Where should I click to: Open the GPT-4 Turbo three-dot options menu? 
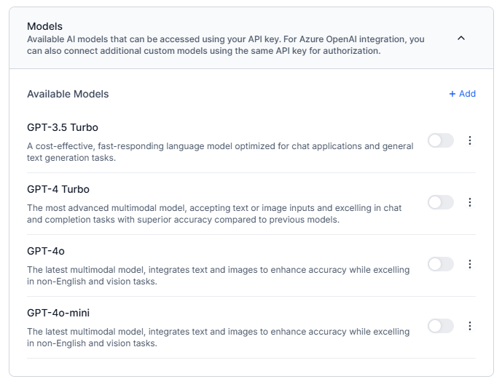[x=469, y=202]
